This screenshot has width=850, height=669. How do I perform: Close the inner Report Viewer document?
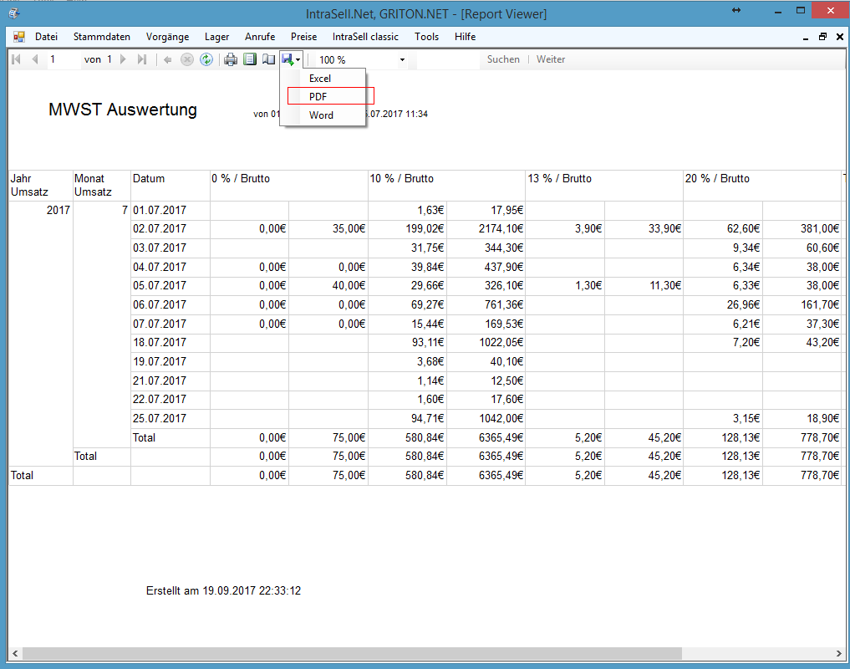point(840,37)
